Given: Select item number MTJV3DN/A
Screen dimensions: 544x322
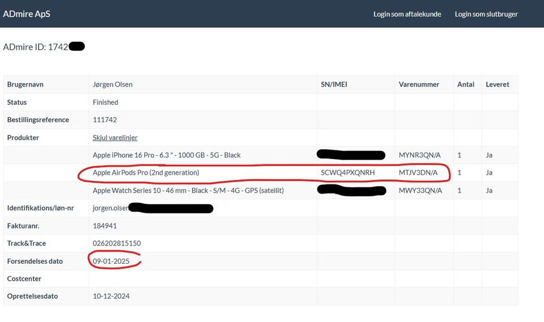Looking at the screenshot, I should pyautogui.click(x=418, y=173).
